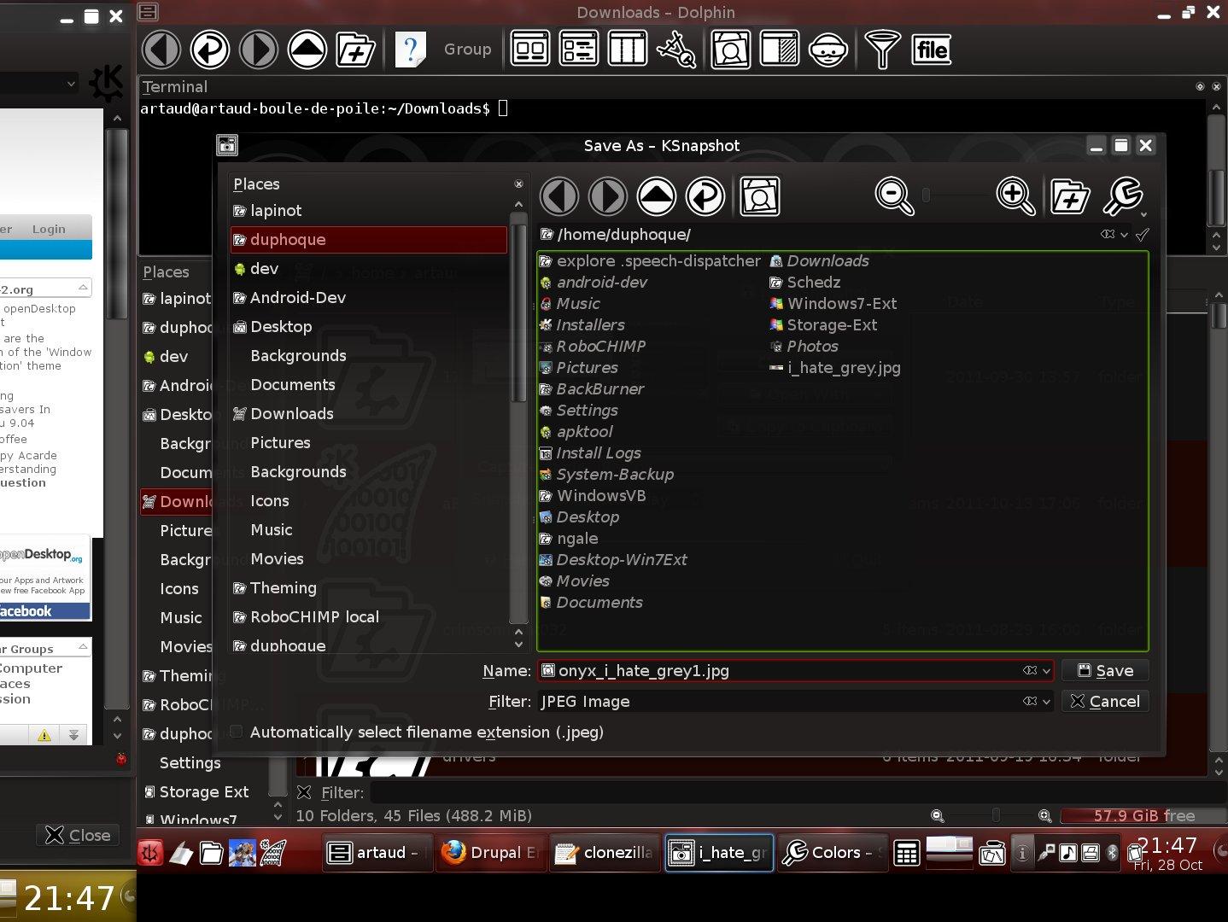Zoom in icons in Save As dialog
The height and width of the screenshot is (922, 1228).
(1015, 196)
